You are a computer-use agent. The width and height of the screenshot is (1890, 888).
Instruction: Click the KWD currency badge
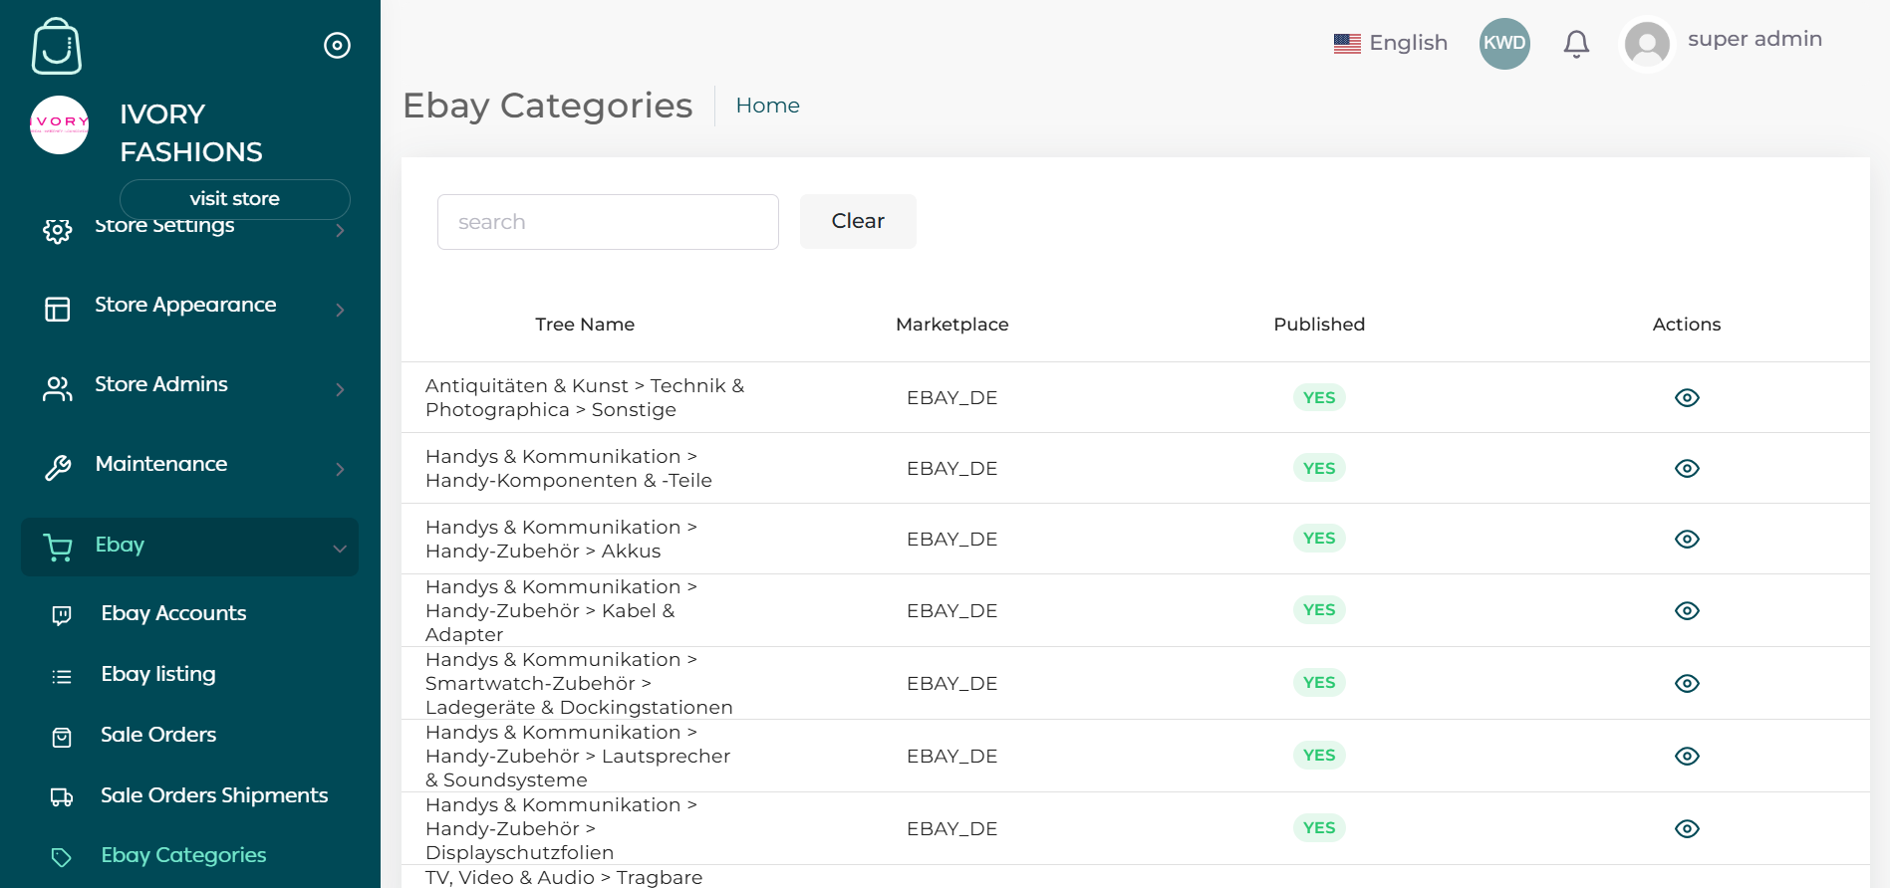tap(1504, 44)
